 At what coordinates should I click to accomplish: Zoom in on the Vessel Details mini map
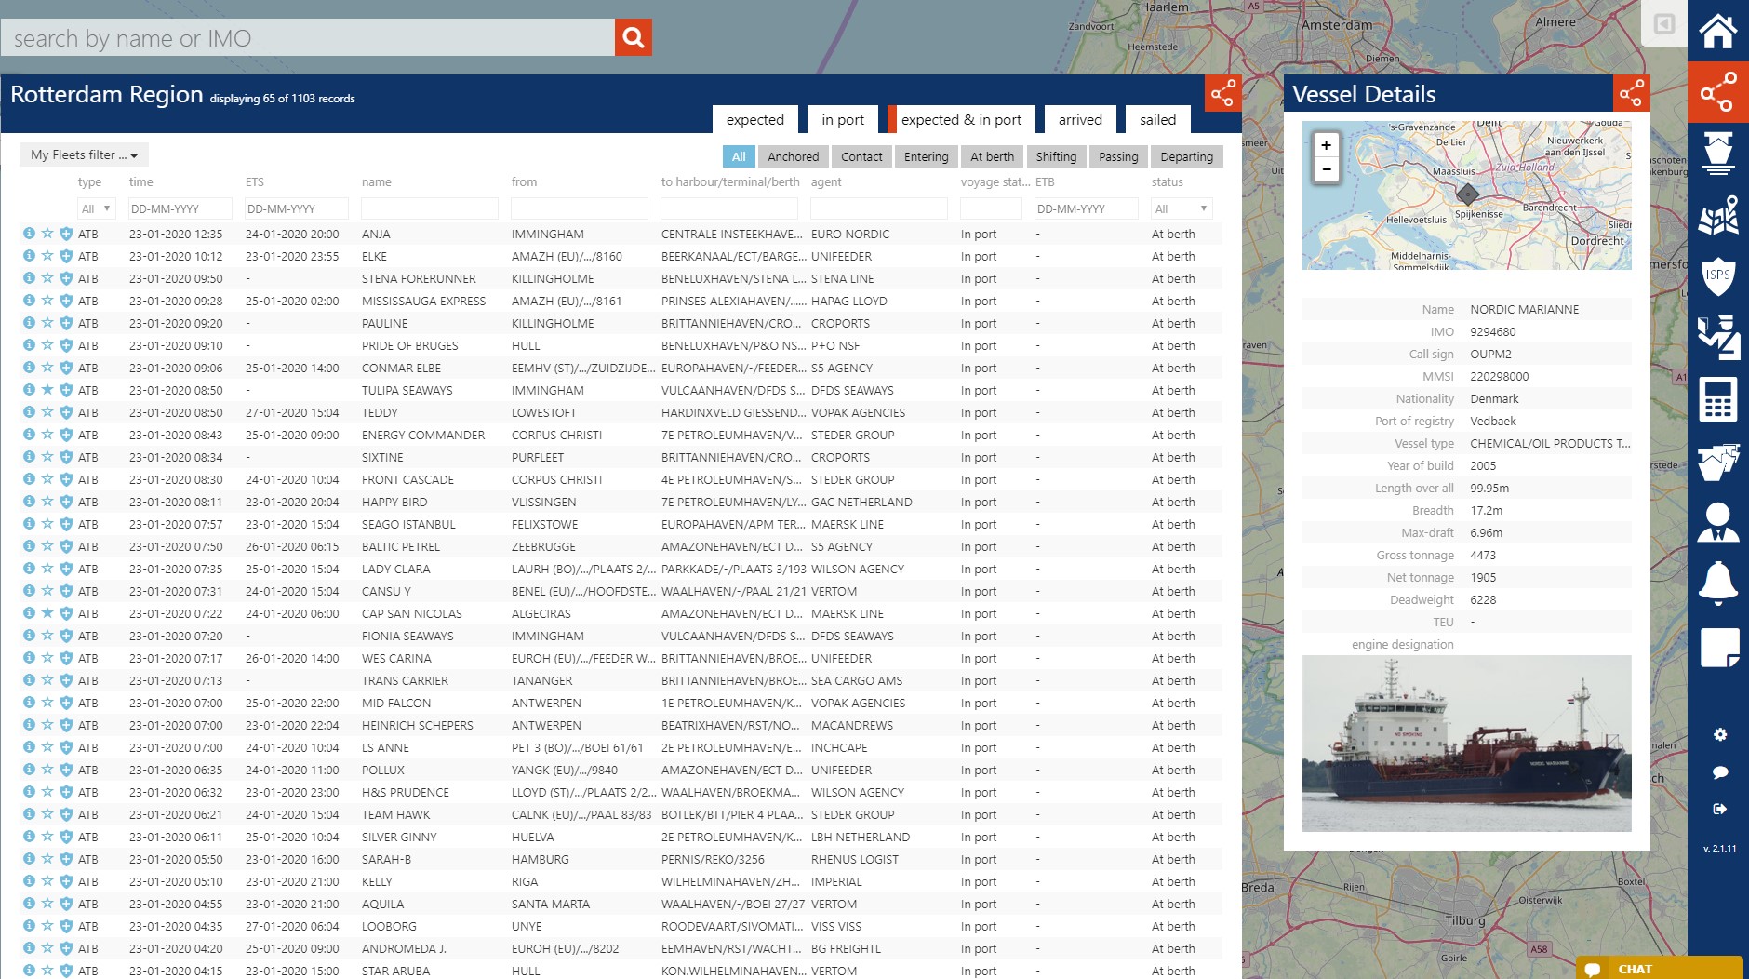pyautogui.click(x=1325, y=146)
